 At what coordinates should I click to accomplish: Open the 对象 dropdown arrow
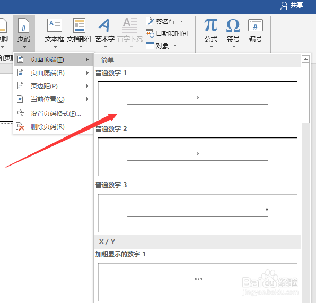[x=175, y=45]
